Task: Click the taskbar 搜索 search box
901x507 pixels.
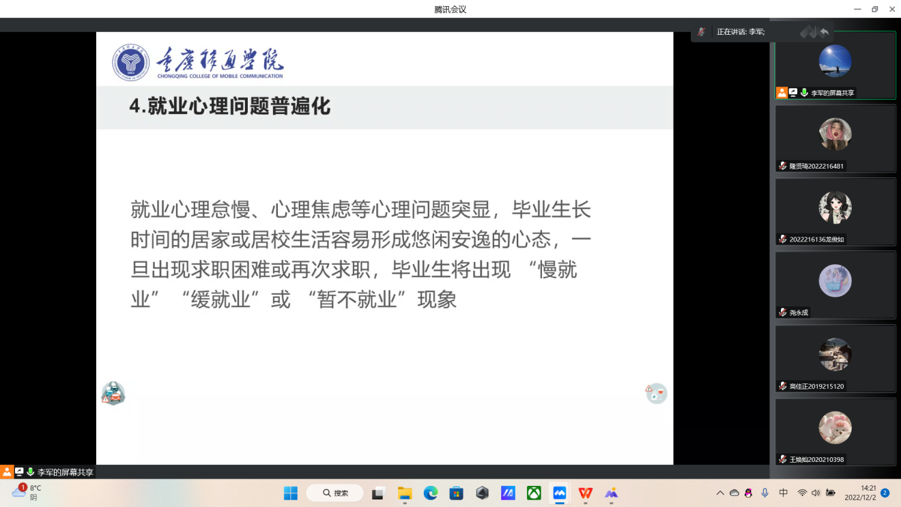Action: click(334, 493)
